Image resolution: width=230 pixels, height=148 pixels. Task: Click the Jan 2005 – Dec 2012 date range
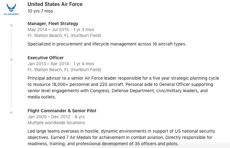pyautogui.click(x=49, y=117)
